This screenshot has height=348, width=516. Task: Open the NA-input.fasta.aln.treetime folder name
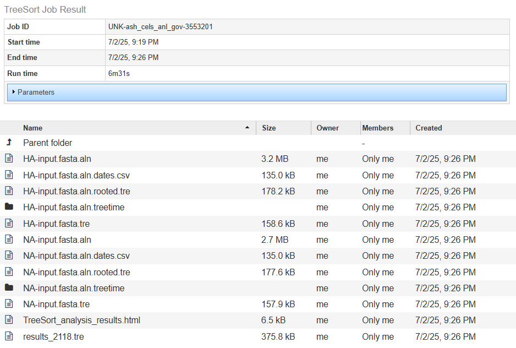(x=74, y=289)
